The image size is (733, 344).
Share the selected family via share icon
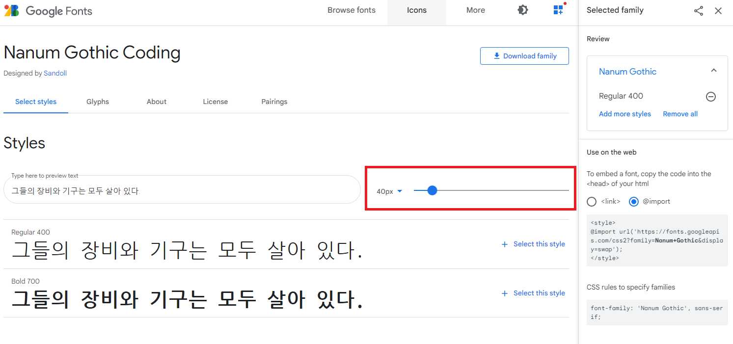pos(699,10)
